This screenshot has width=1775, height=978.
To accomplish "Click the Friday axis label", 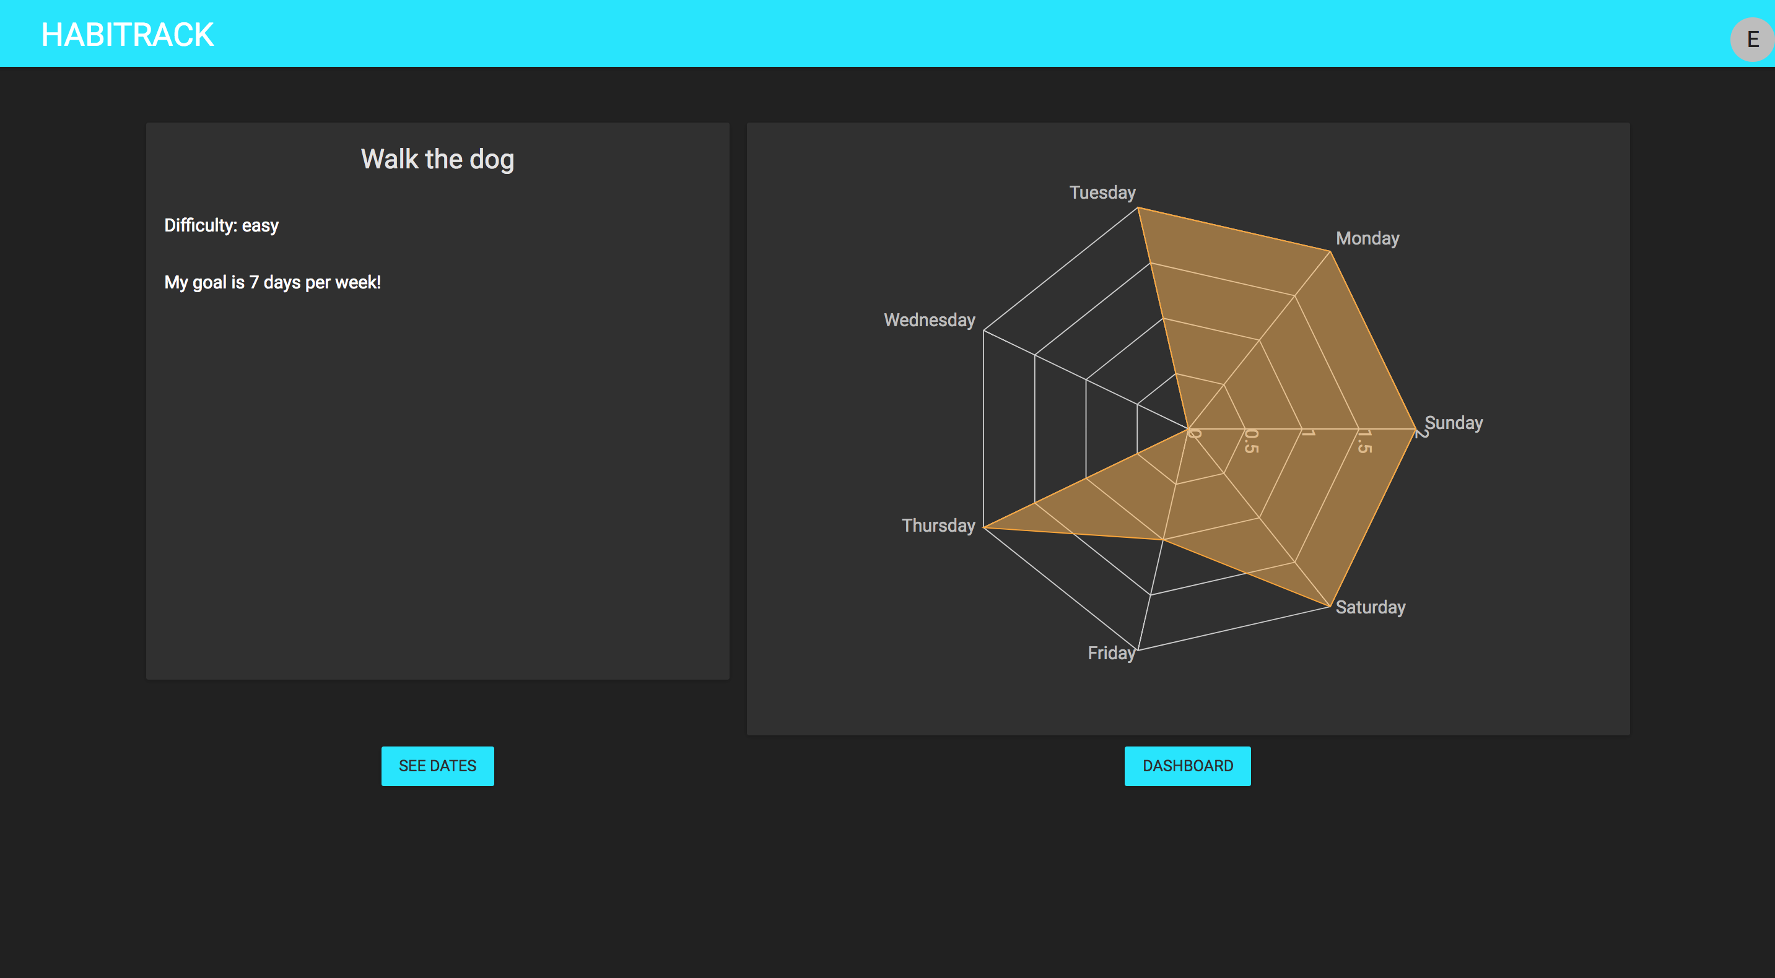I will (1110, 652).
